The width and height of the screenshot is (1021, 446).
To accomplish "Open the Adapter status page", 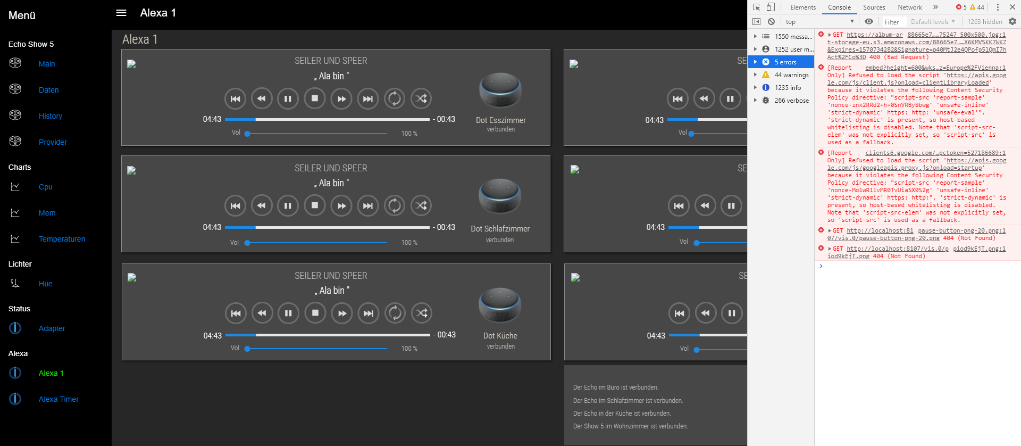I will pos(52,328).
